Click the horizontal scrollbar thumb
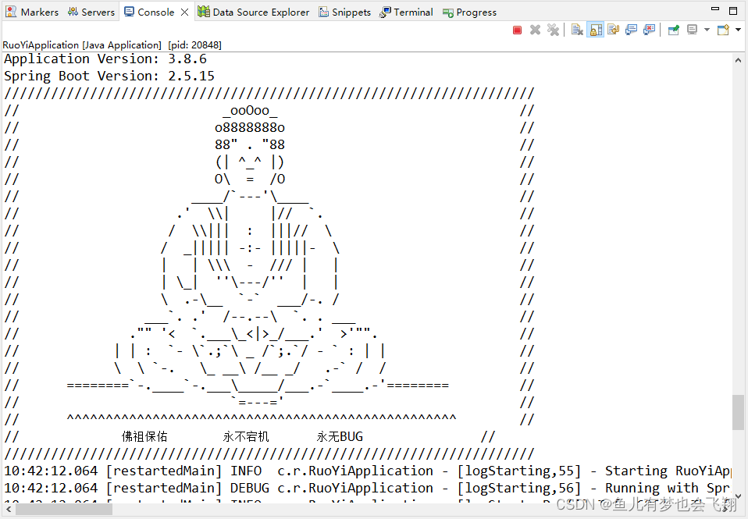 coord(64,510)
